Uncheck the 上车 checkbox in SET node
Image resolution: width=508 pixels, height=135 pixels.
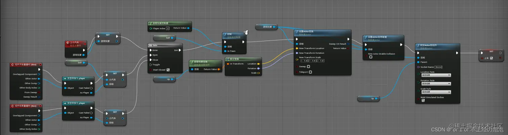coord(492,58)
